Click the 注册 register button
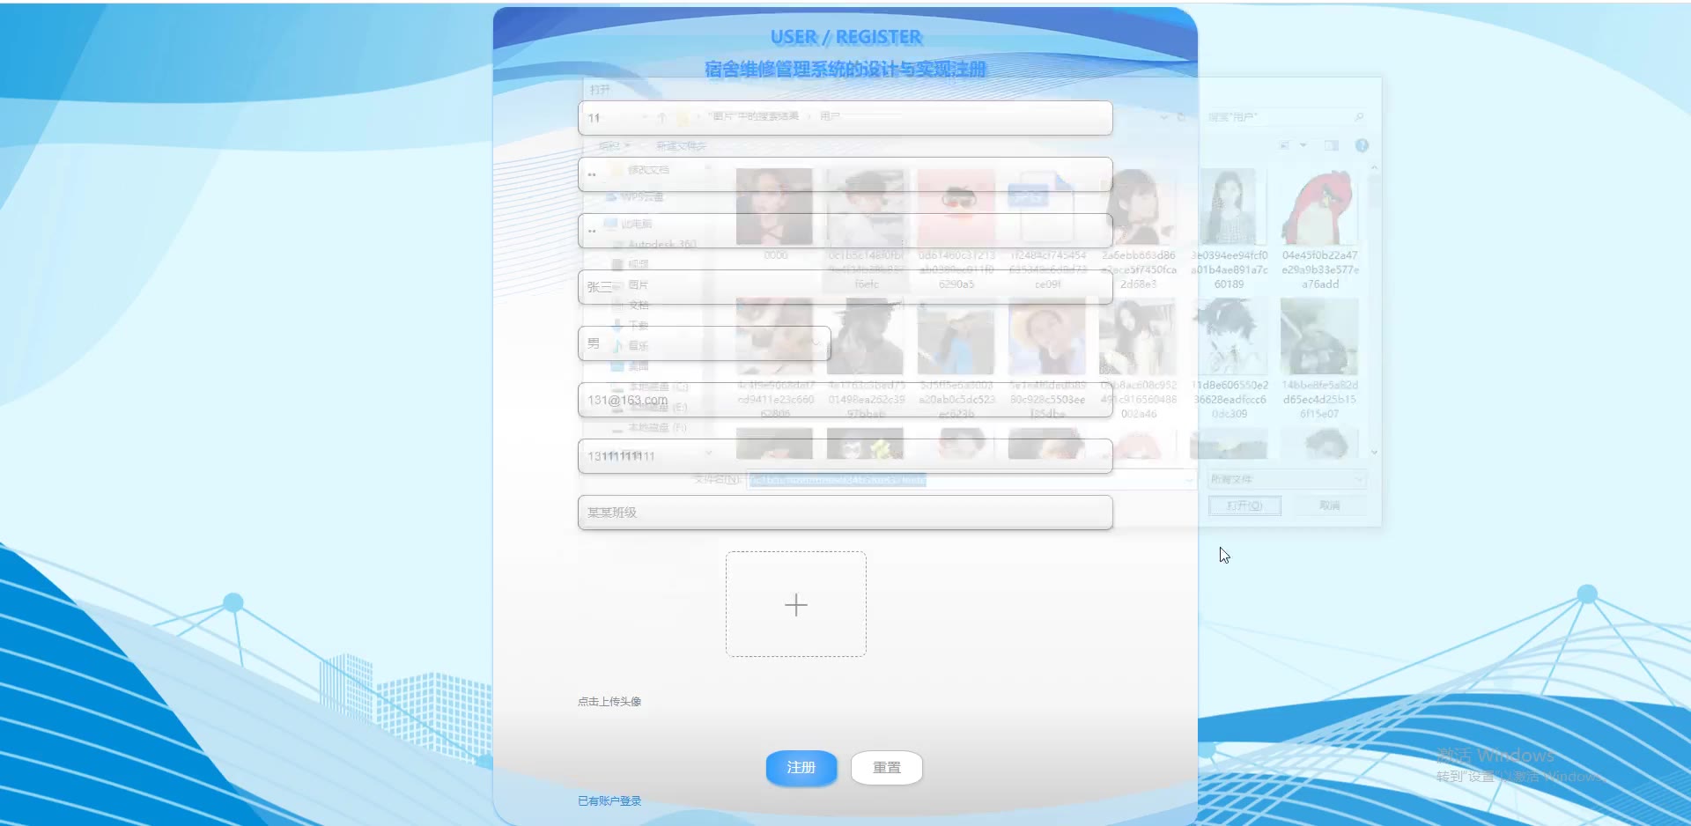The image size is (1691, 826). (801, 768)
